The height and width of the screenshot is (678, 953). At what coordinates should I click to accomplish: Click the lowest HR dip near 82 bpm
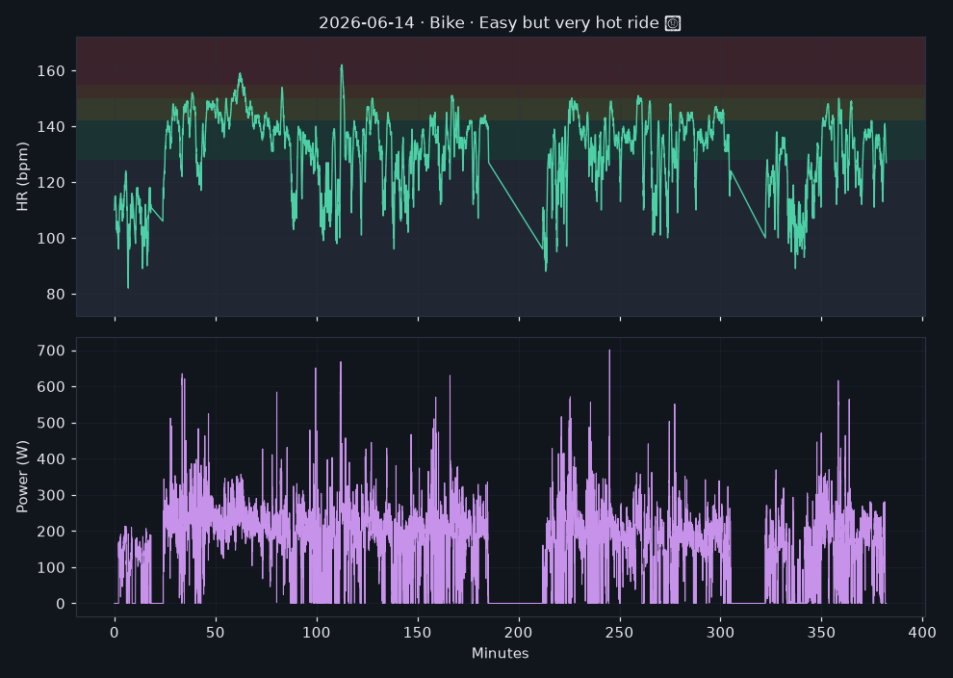[x=128, y=286]
